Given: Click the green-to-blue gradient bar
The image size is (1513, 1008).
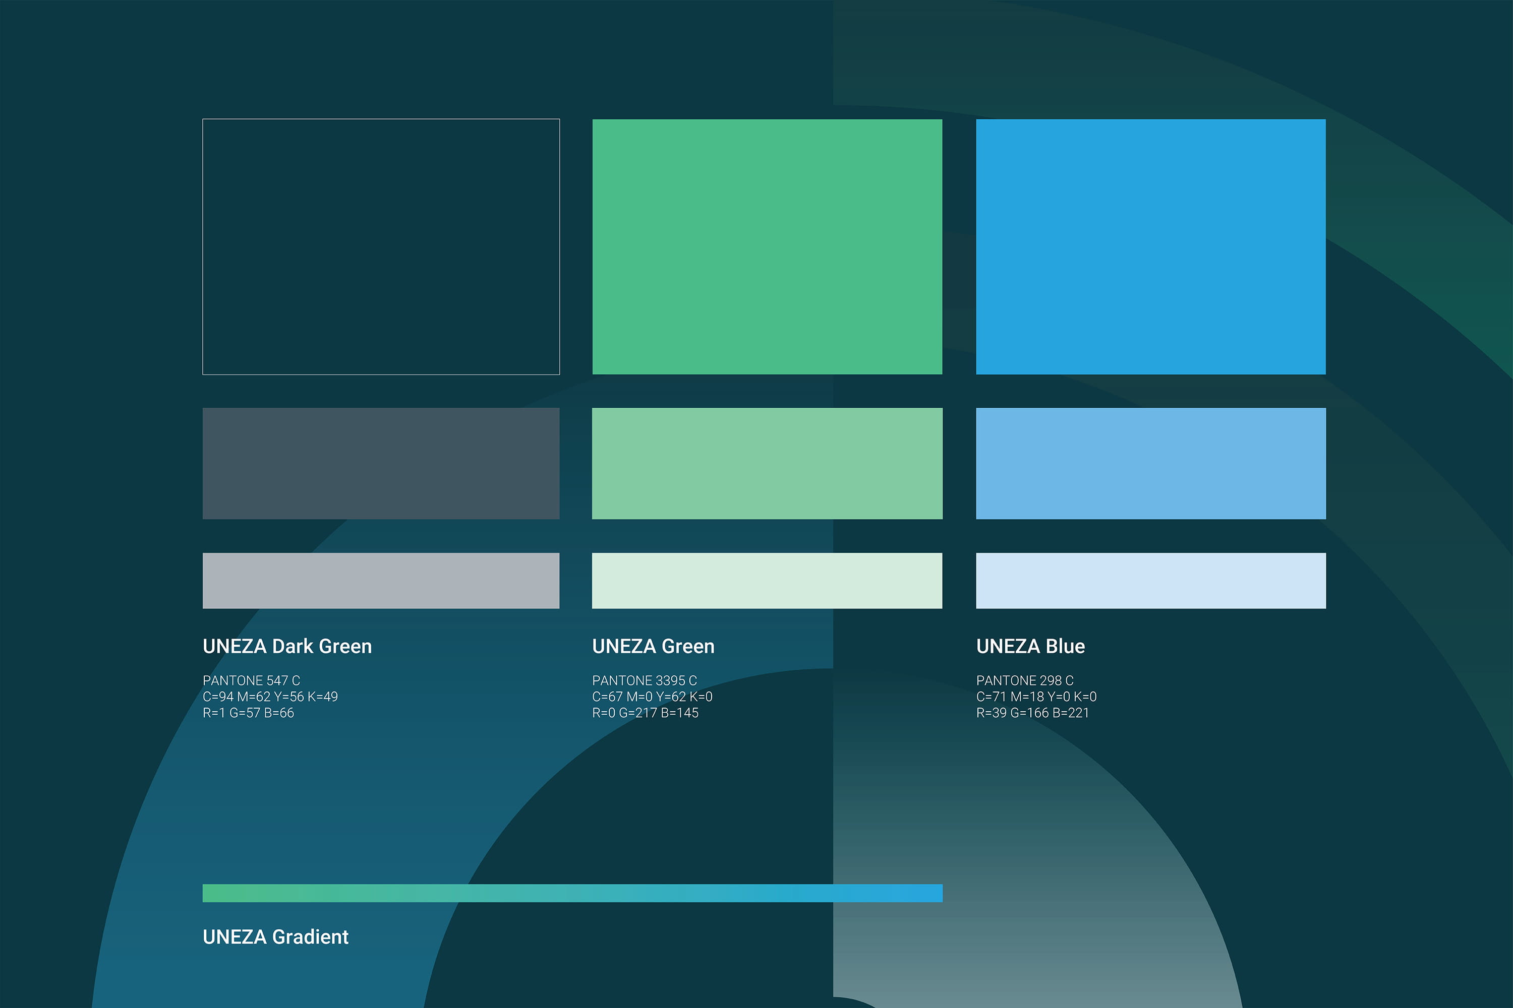Looking at the screenshot, I should click(572, 893).
